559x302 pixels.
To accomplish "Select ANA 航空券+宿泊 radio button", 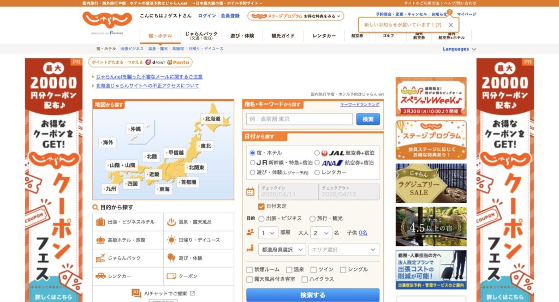I will (x=317, y=162).
